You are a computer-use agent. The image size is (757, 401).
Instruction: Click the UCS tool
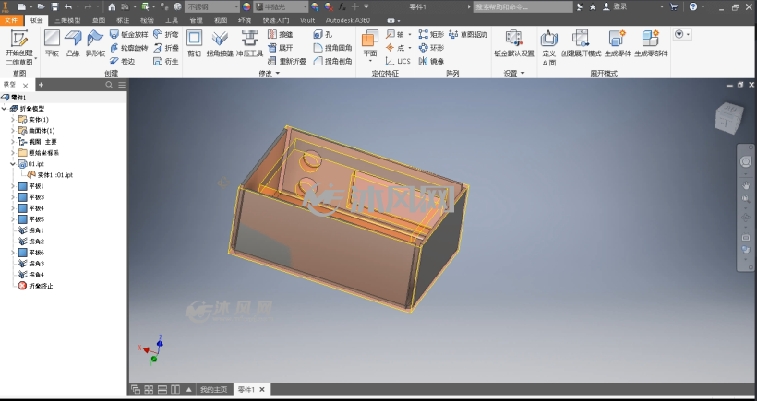tap(398, 61)
